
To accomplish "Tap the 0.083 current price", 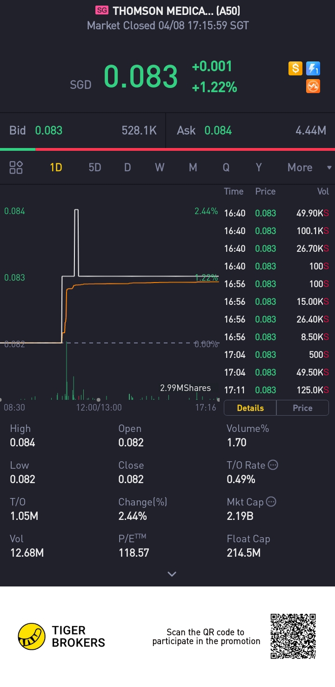I will 141,76.
